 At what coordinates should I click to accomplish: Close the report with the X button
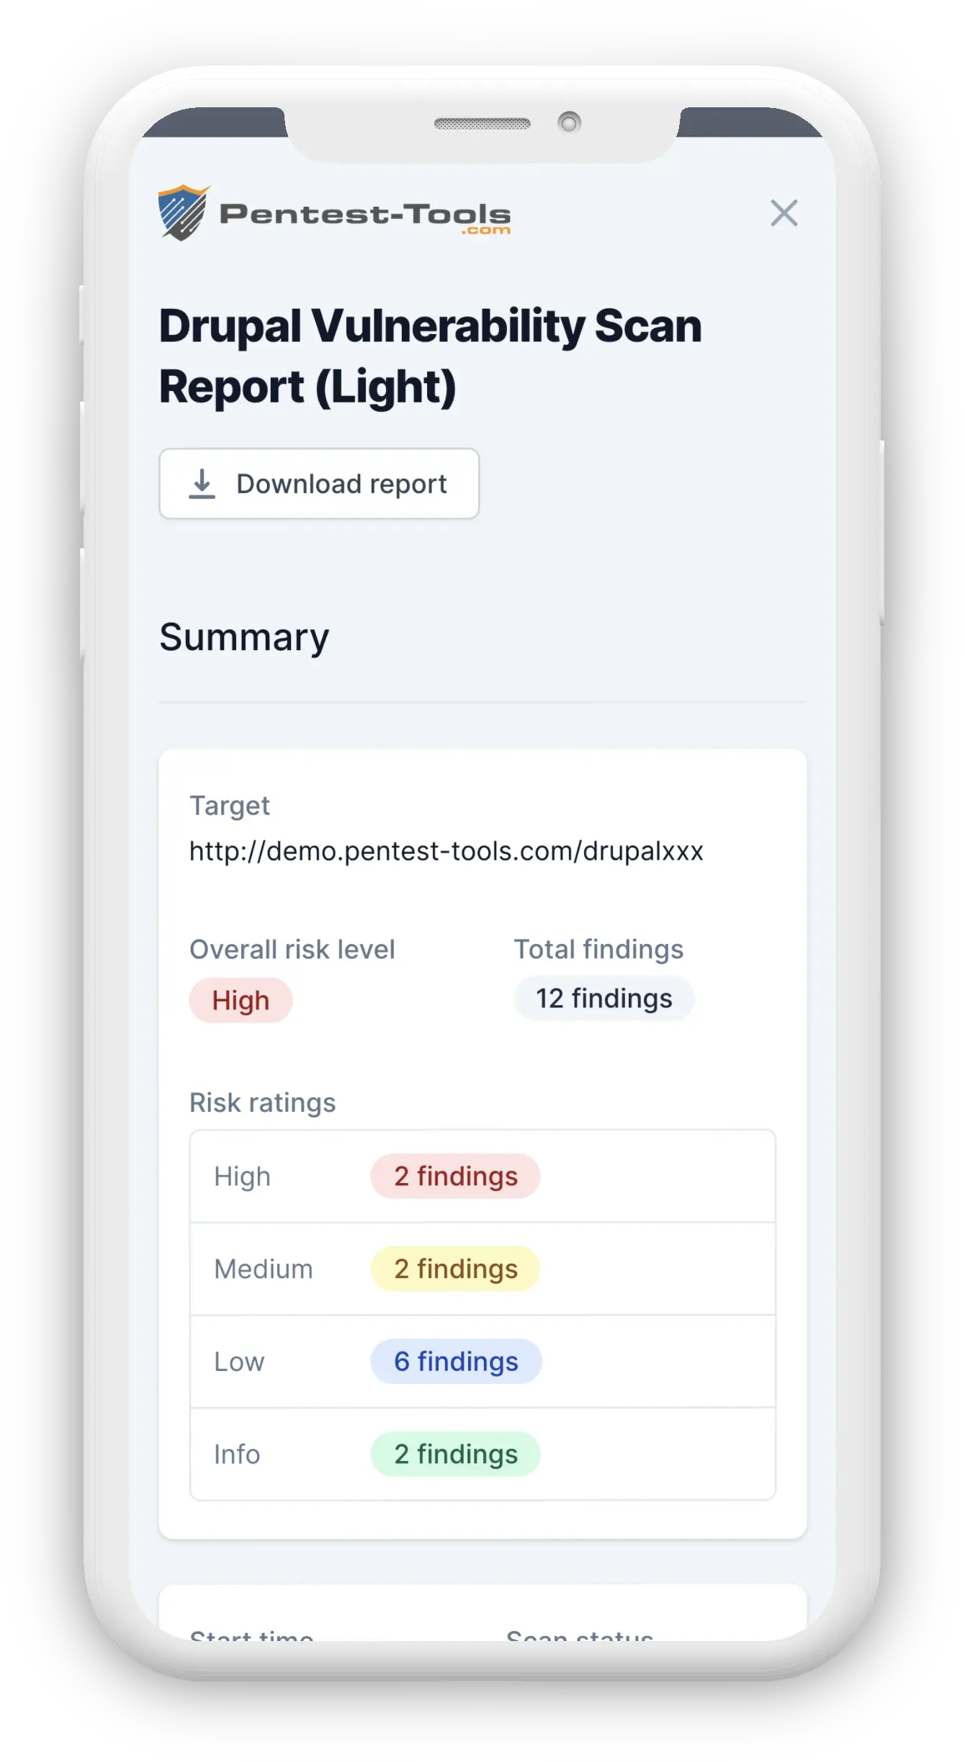click(784, 214)
